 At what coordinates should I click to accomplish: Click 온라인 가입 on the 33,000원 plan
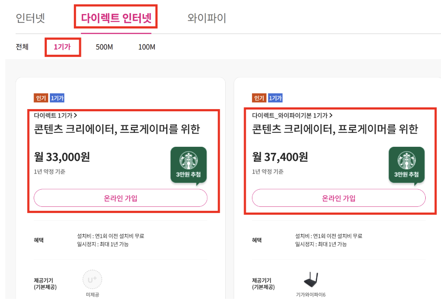coord(120,198)
